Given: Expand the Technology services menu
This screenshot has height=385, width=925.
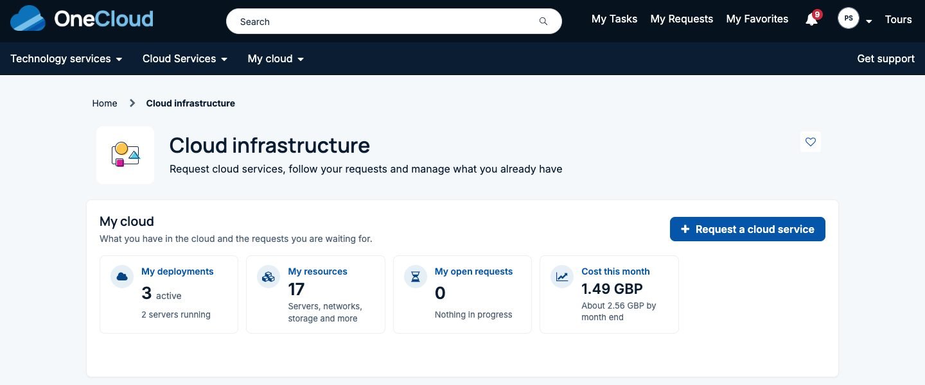Looking at the screenshot, I should pyautogui.click(x=66, y=58).
